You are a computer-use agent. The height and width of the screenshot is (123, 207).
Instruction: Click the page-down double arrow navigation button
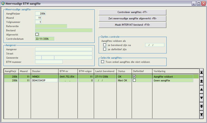tap(201, 106)
